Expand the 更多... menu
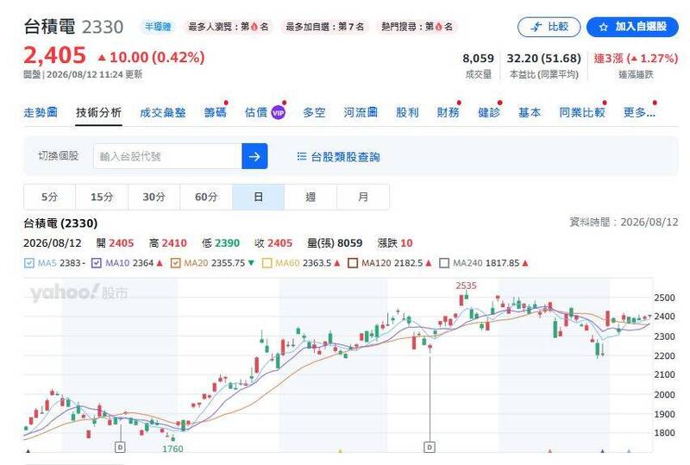Screen dimensions: 690x465 coord(639,113)
